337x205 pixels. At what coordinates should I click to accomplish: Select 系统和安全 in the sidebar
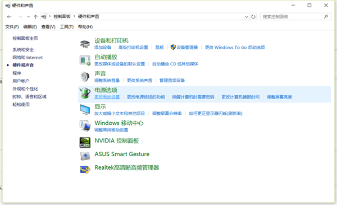click(x=23, y=50)
